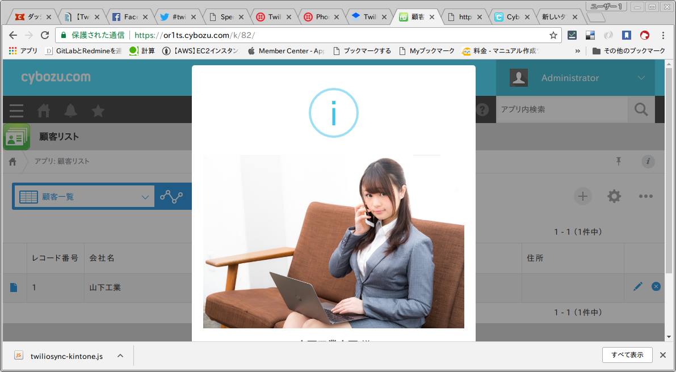Screen dimensions: 676x372
Task: Expand the Administrator user menu
Action: [x=641, y=78]
